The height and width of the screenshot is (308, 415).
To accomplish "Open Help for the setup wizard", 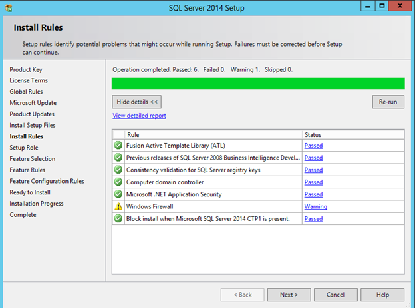I will coord(382,295).
